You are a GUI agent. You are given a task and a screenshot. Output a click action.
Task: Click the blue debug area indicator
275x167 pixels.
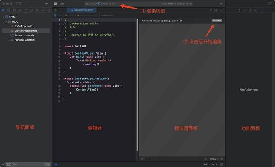point(56,164)
